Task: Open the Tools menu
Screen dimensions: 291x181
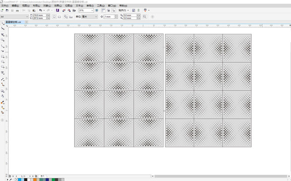Action: 101,6
